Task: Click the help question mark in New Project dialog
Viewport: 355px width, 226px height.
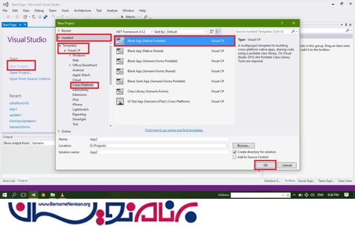Action: point(282,23)
